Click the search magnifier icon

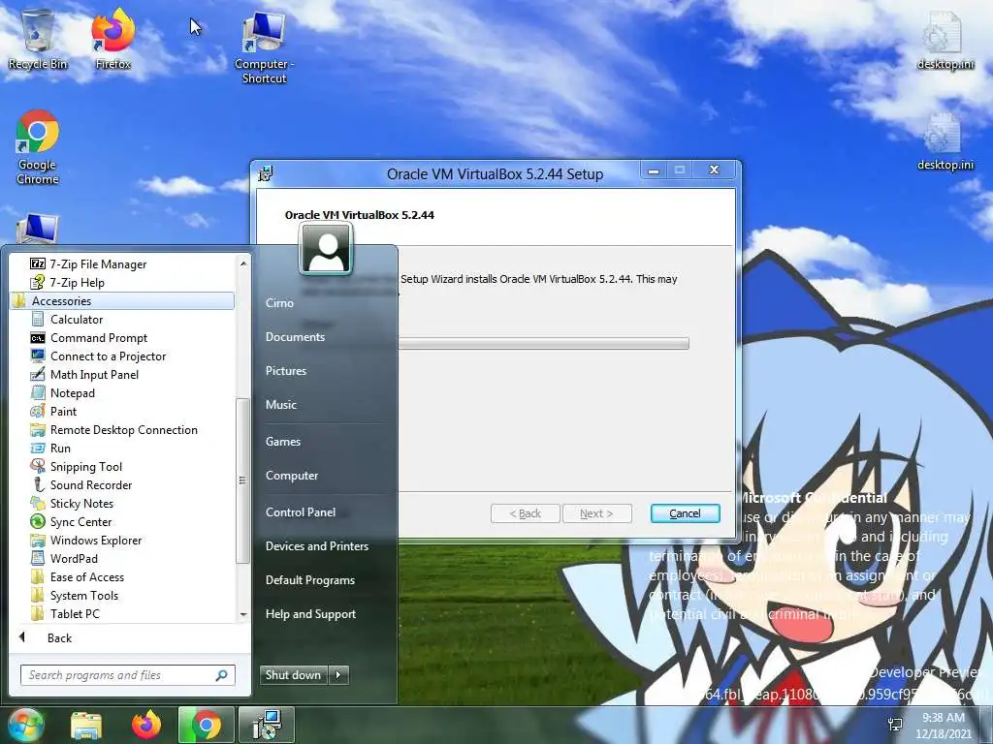(222, 675)
